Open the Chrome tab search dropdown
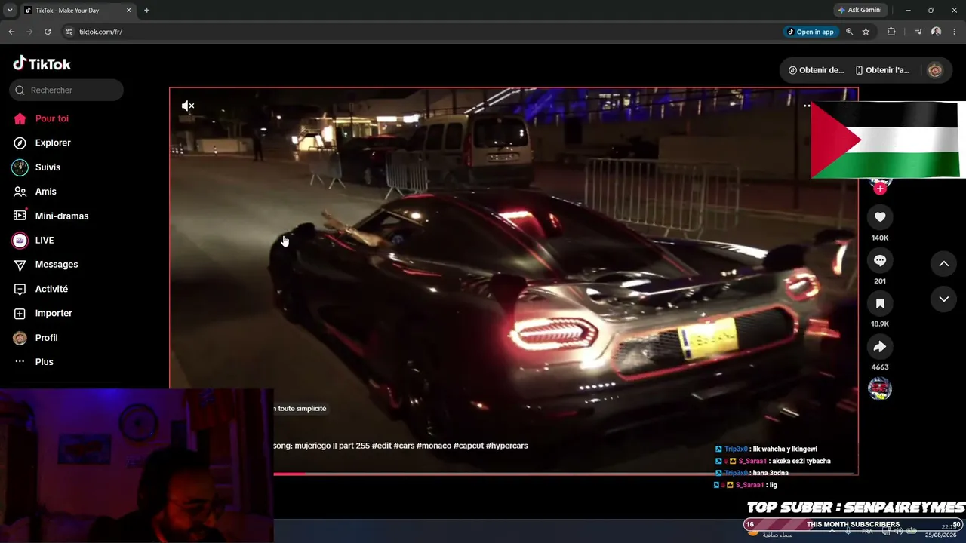This screenshot has height=543, width=966. click(10, 11)
